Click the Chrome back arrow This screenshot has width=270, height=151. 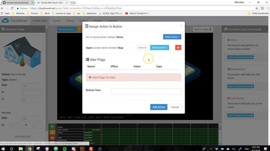point(2,8)
